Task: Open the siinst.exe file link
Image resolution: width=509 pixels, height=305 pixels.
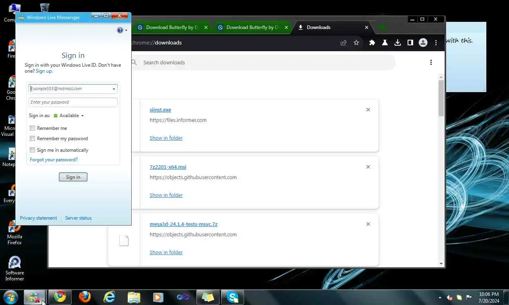Action: point(160,110)
